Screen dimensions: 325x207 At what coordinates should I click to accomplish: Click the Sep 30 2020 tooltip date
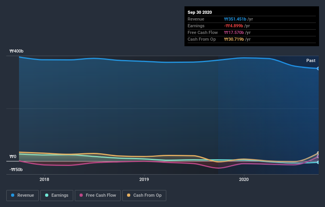point(200,12)
